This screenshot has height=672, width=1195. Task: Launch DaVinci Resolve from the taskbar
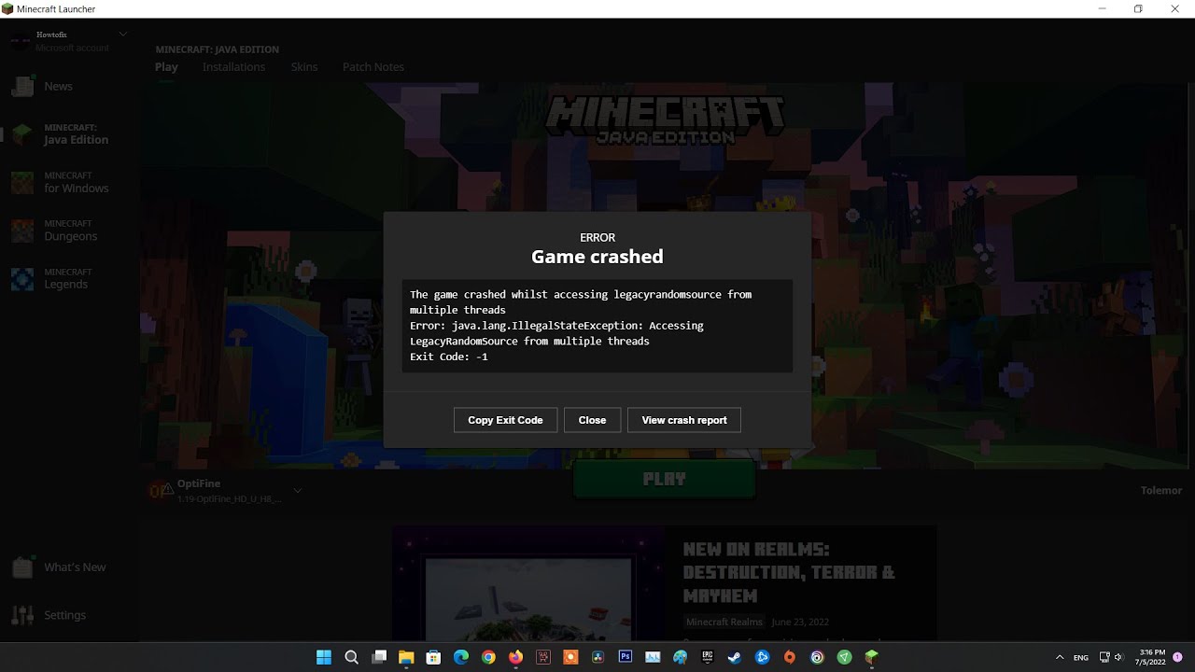pos(597,657)
